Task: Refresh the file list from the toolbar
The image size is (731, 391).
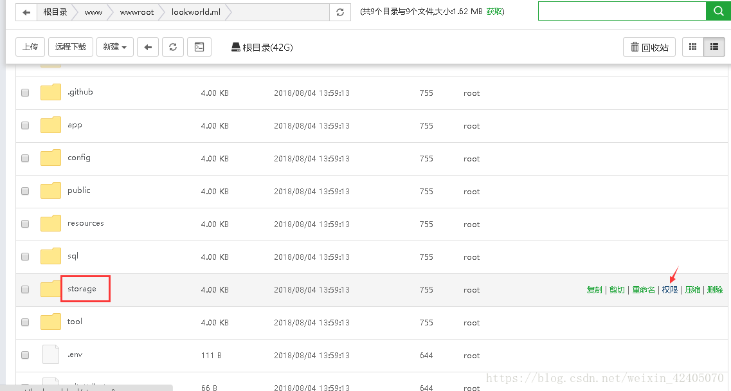Action: click(x=173, y=47)
